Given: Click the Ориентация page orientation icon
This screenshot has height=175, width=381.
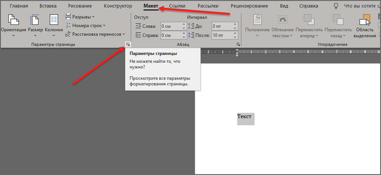Looking at the screenshot, I should click(x=13, y=21).
